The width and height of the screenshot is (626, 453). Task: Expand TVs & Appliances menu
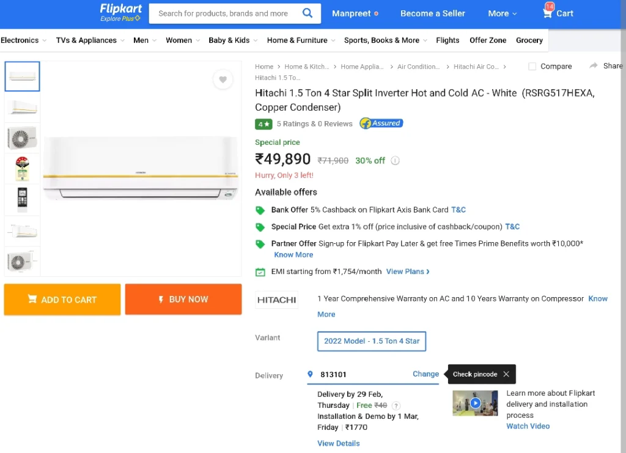tap(90, 40)
